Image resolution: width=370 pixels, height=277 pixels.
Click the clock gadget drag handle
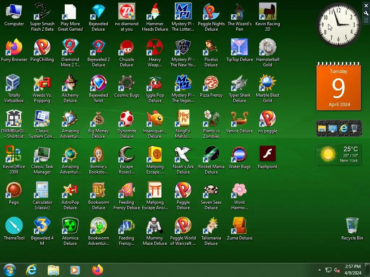click(366, 20)
